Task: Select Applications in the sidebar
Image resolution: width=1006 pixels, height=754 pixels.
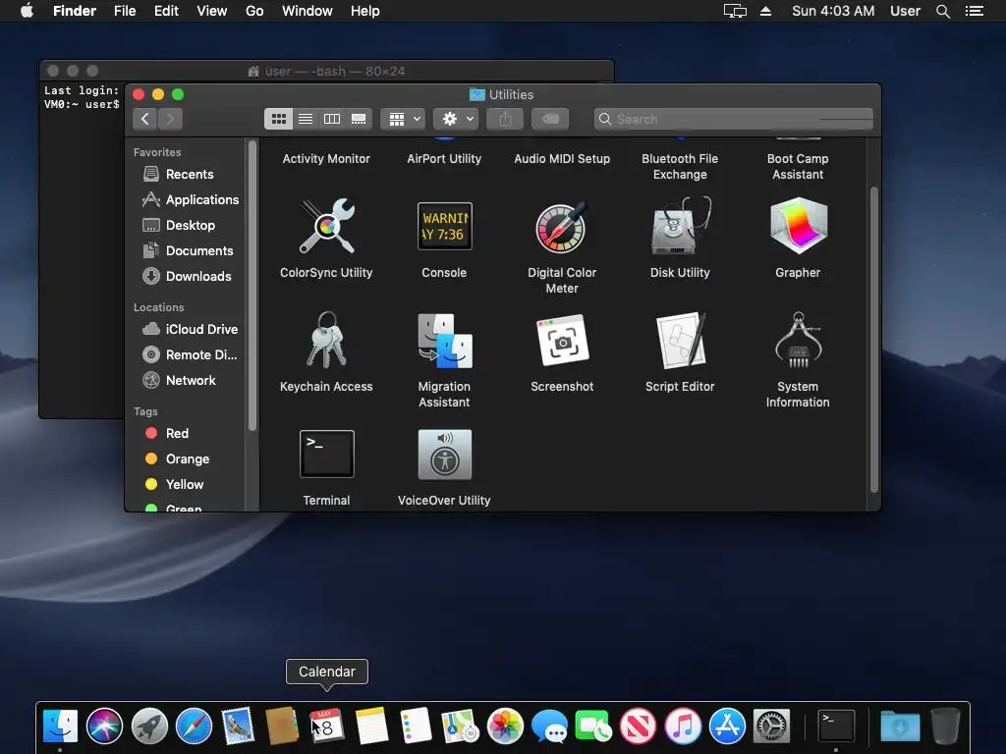Action: click(186, 199)
